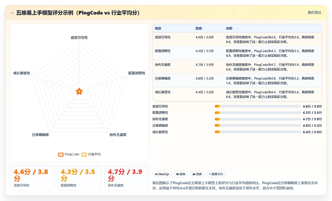This screenshot has width=332, height=201.
Task: Click the orange data point at radar center
Action: 79,91
